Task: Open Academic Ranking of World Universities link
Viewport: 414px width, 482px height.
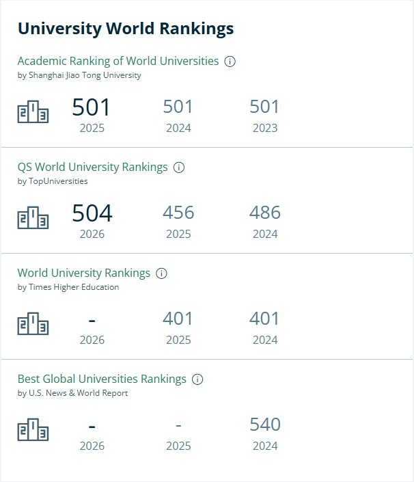Action: click(118, 61)
